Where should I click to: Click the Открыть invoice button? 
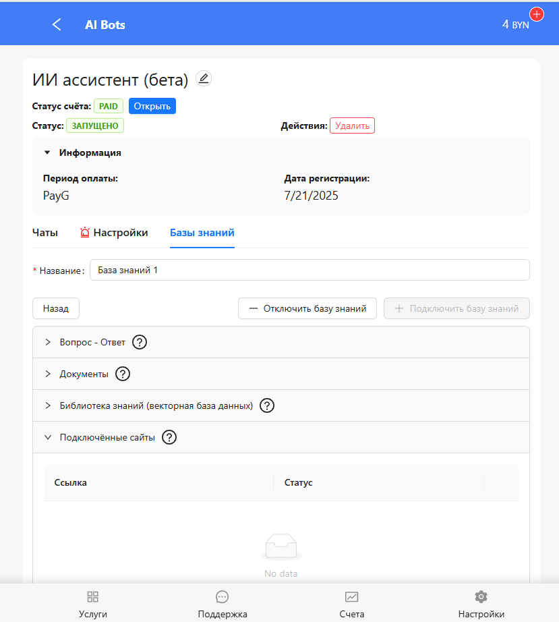(x=152, y=106)
